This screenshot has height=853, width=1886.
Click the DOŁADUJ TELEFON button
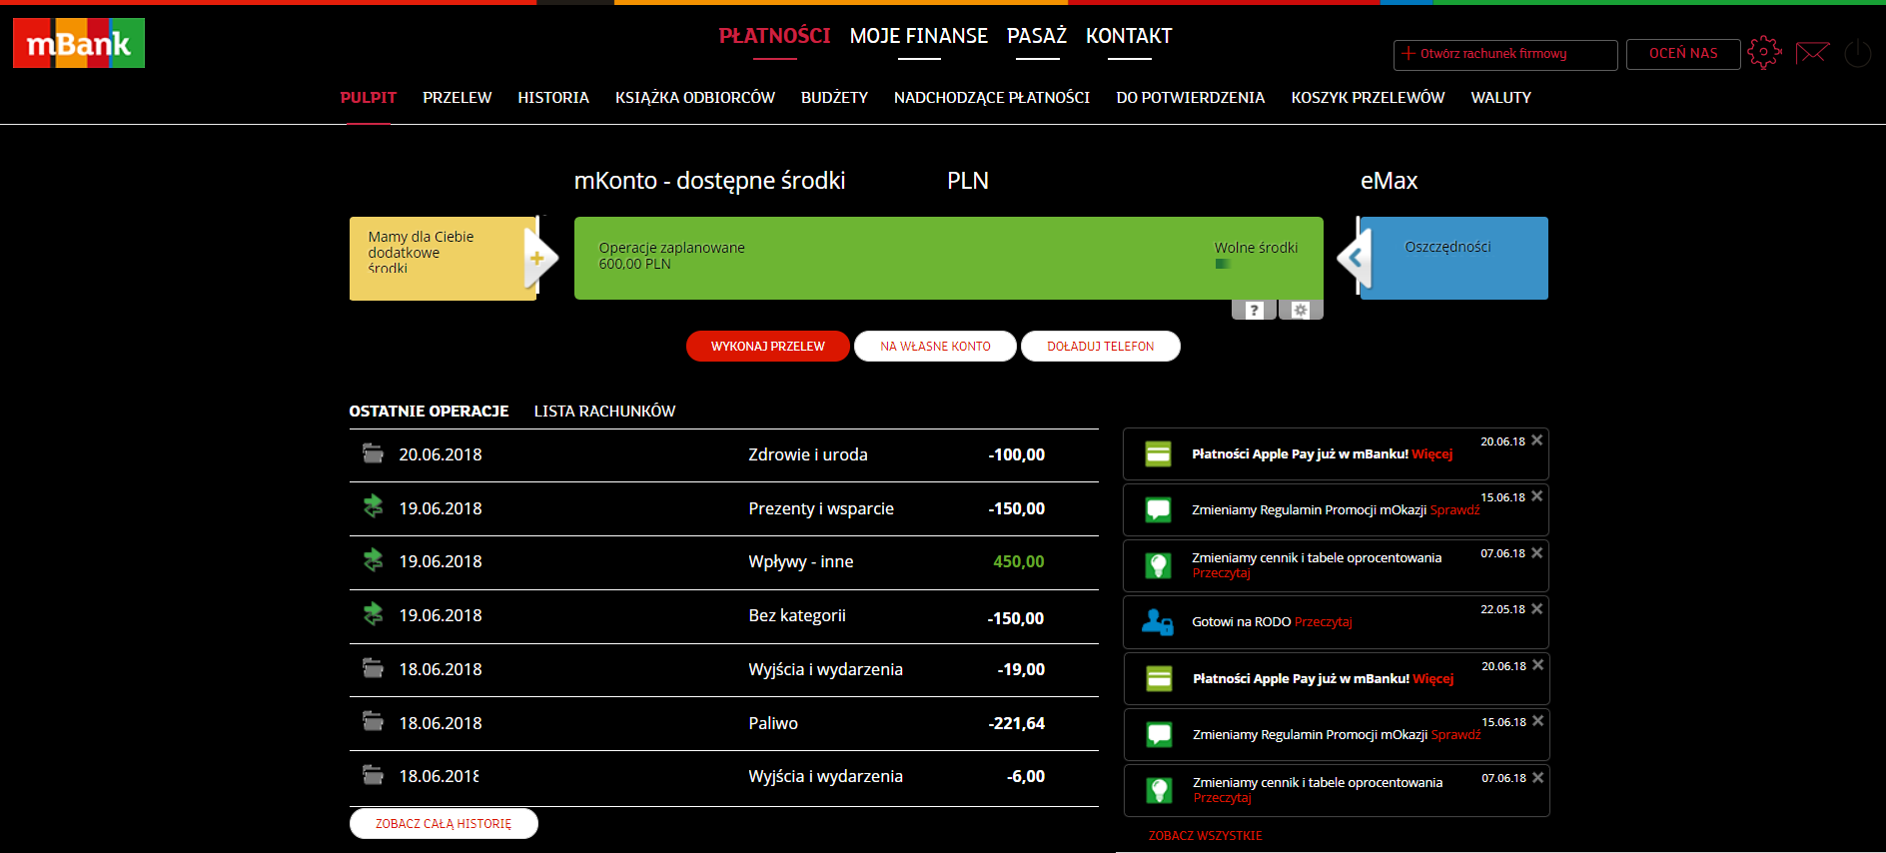click(1101, 347)
